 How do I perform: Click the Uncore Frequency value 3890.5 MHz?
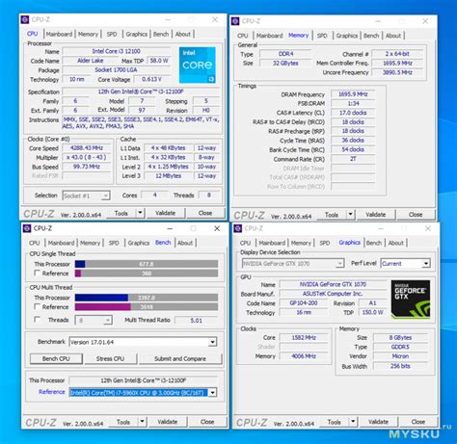tap(397, 72)
